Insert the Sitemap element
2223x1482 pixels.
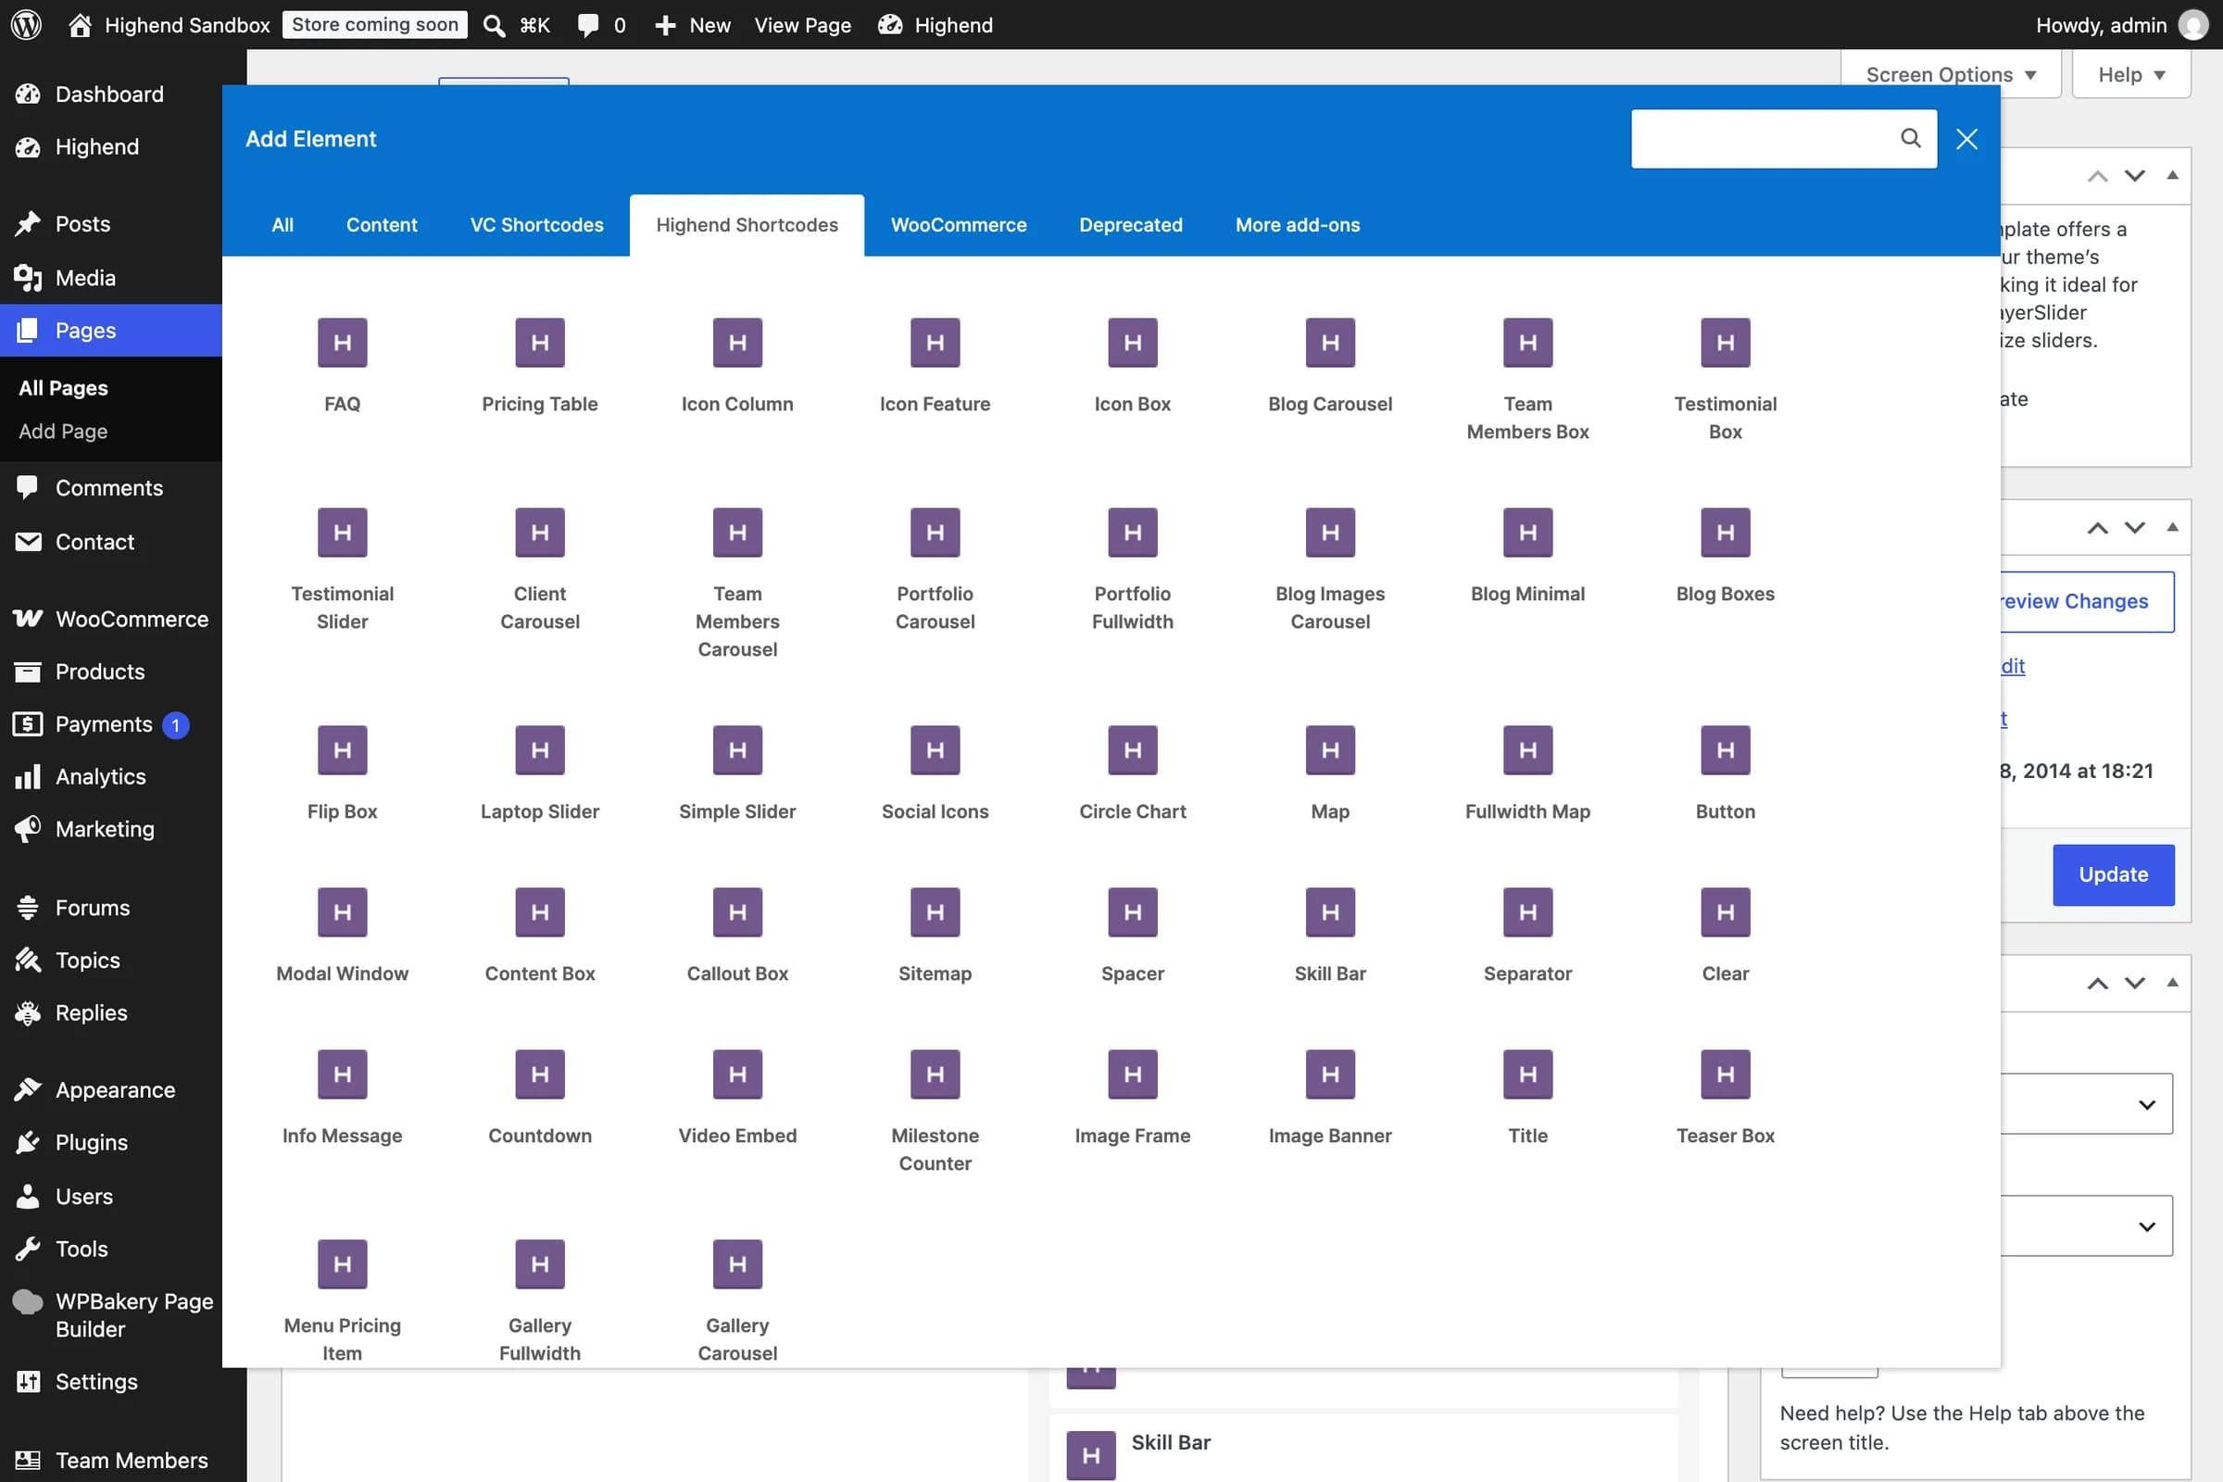(935, 936)
